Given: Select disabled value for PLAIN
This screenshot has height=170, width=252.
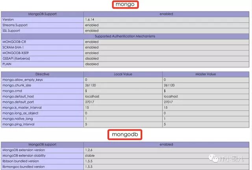Looking at the screenshot, I should coord(92,64).
